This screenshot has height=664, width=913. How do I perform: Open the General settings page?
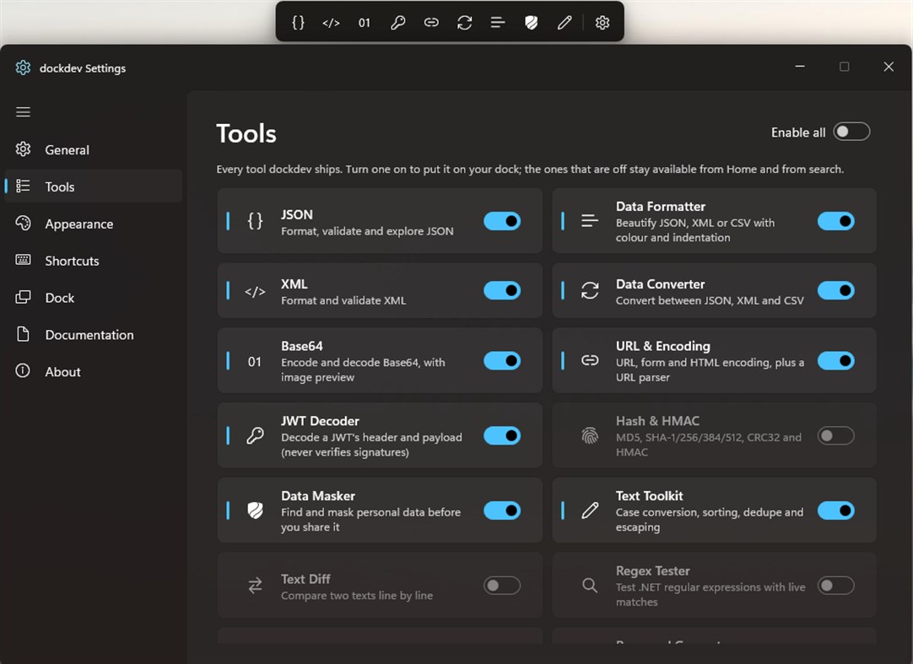93,149
